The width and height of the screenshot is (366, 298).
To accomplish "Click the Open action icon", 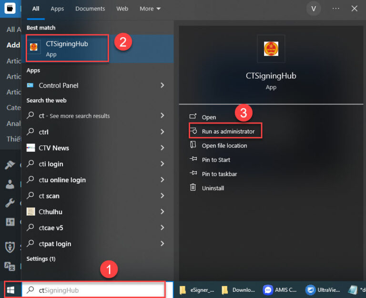I will [193, 116].
